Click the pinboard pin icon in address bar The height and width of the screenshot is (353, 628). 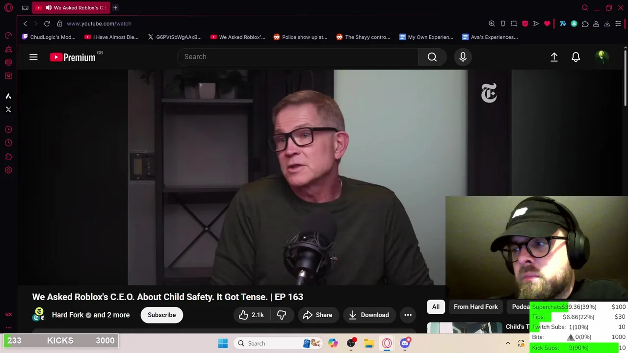tap(503, 24)
